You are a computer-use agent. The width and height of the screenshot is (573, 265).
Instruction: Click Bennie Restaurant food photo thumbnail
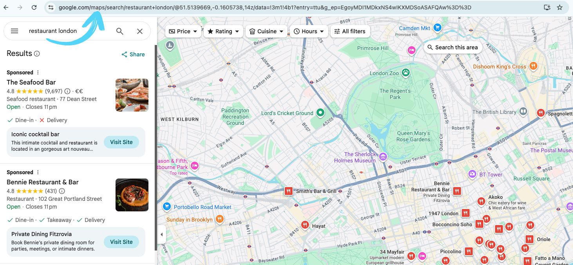(132, 195)
